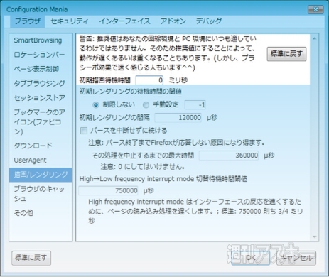Click the High→Low frequency interrupt mode label
Screen dimensions: 329x277
163,179
